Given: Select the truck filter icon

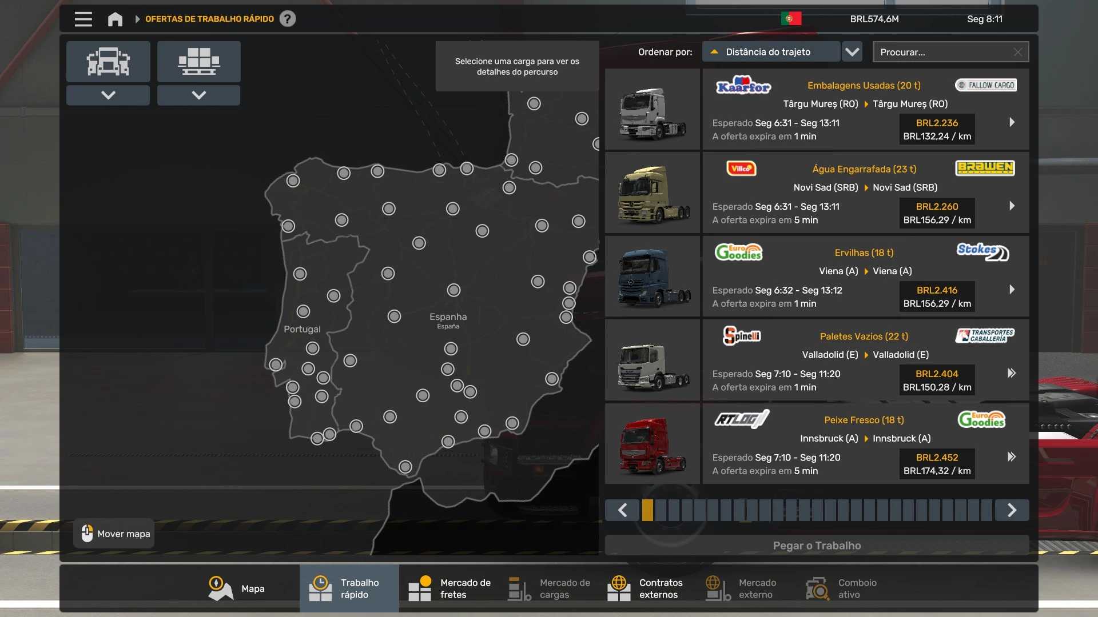Looking at the screenshot, I should coord(108,61).
